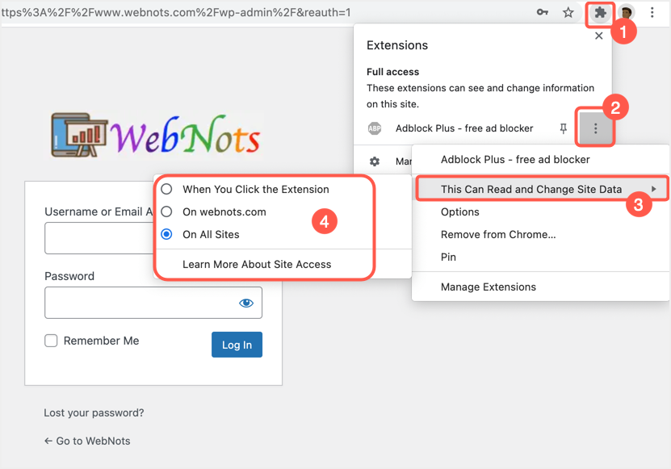Viewport: 671px width, 469px height.
Task: Toggle password visibility eye icon
Action: 246,303
